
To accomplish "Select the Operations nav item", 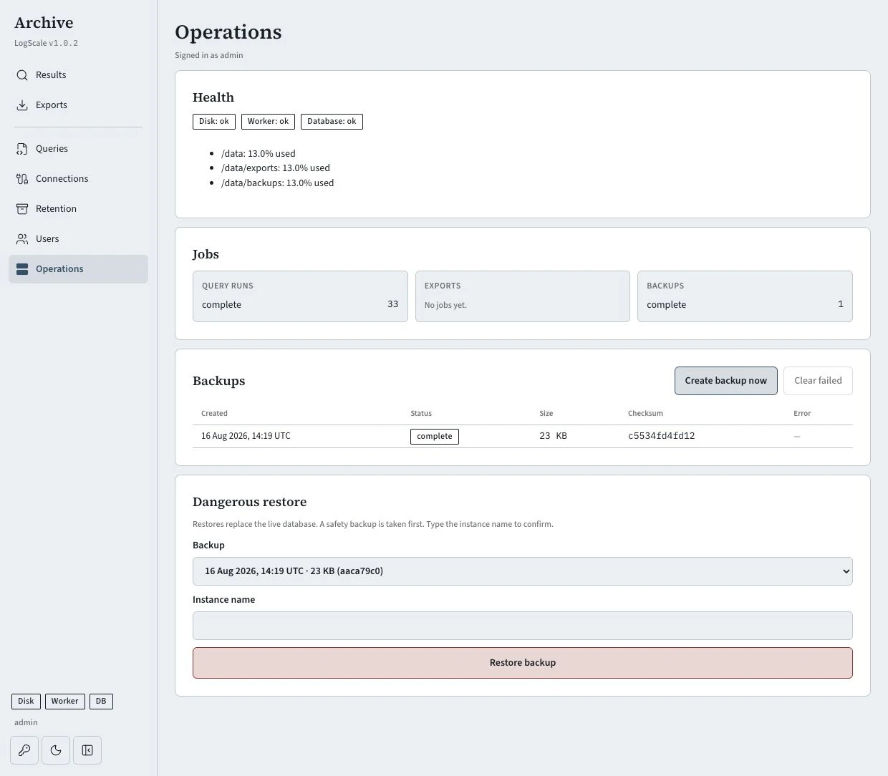I will click(78, 269).
